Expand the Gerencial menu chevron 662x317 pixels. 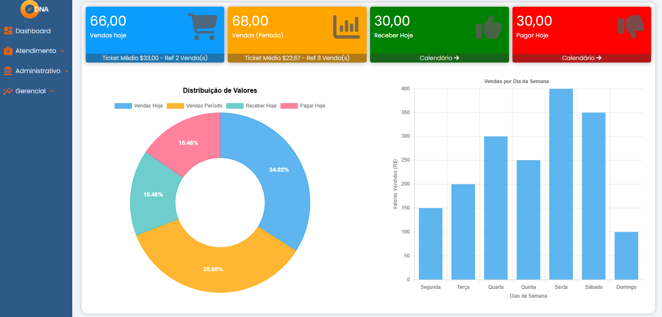click(52, 91)
